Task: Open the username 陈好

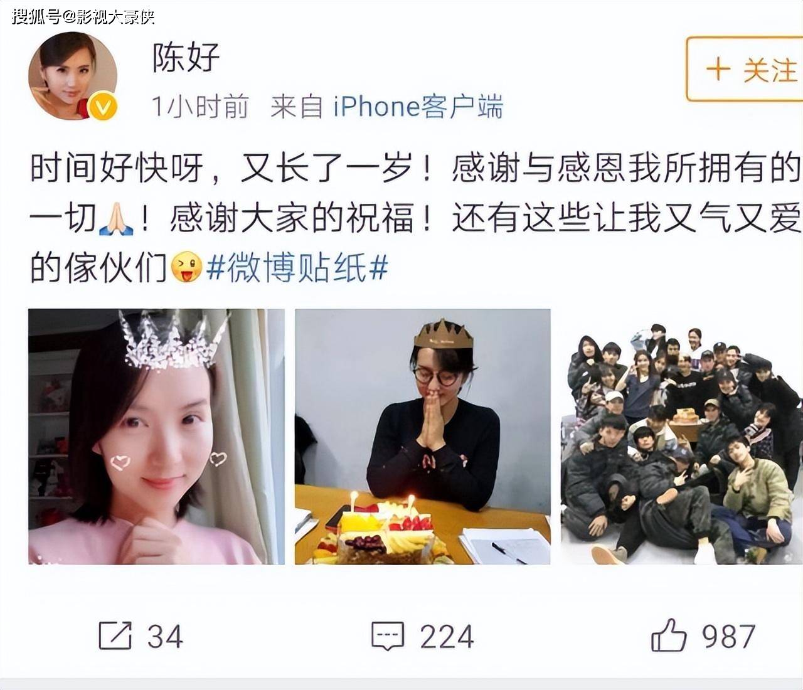Action: (186, 57)
